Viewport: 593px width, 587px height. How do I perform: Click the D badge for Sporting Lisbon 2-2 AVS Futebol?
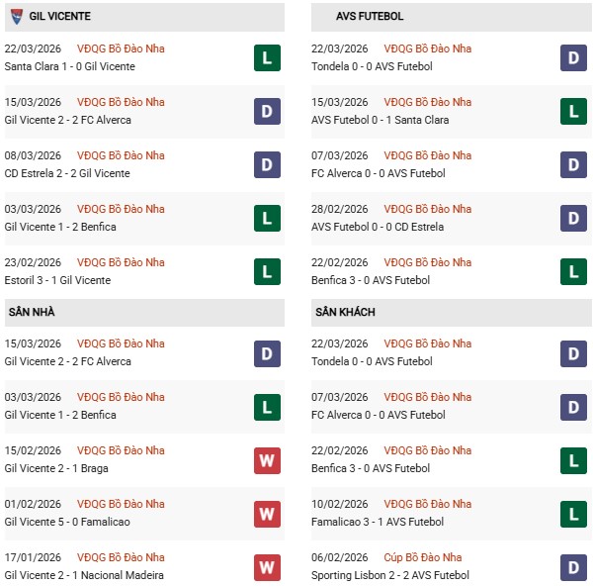(573, 566)
